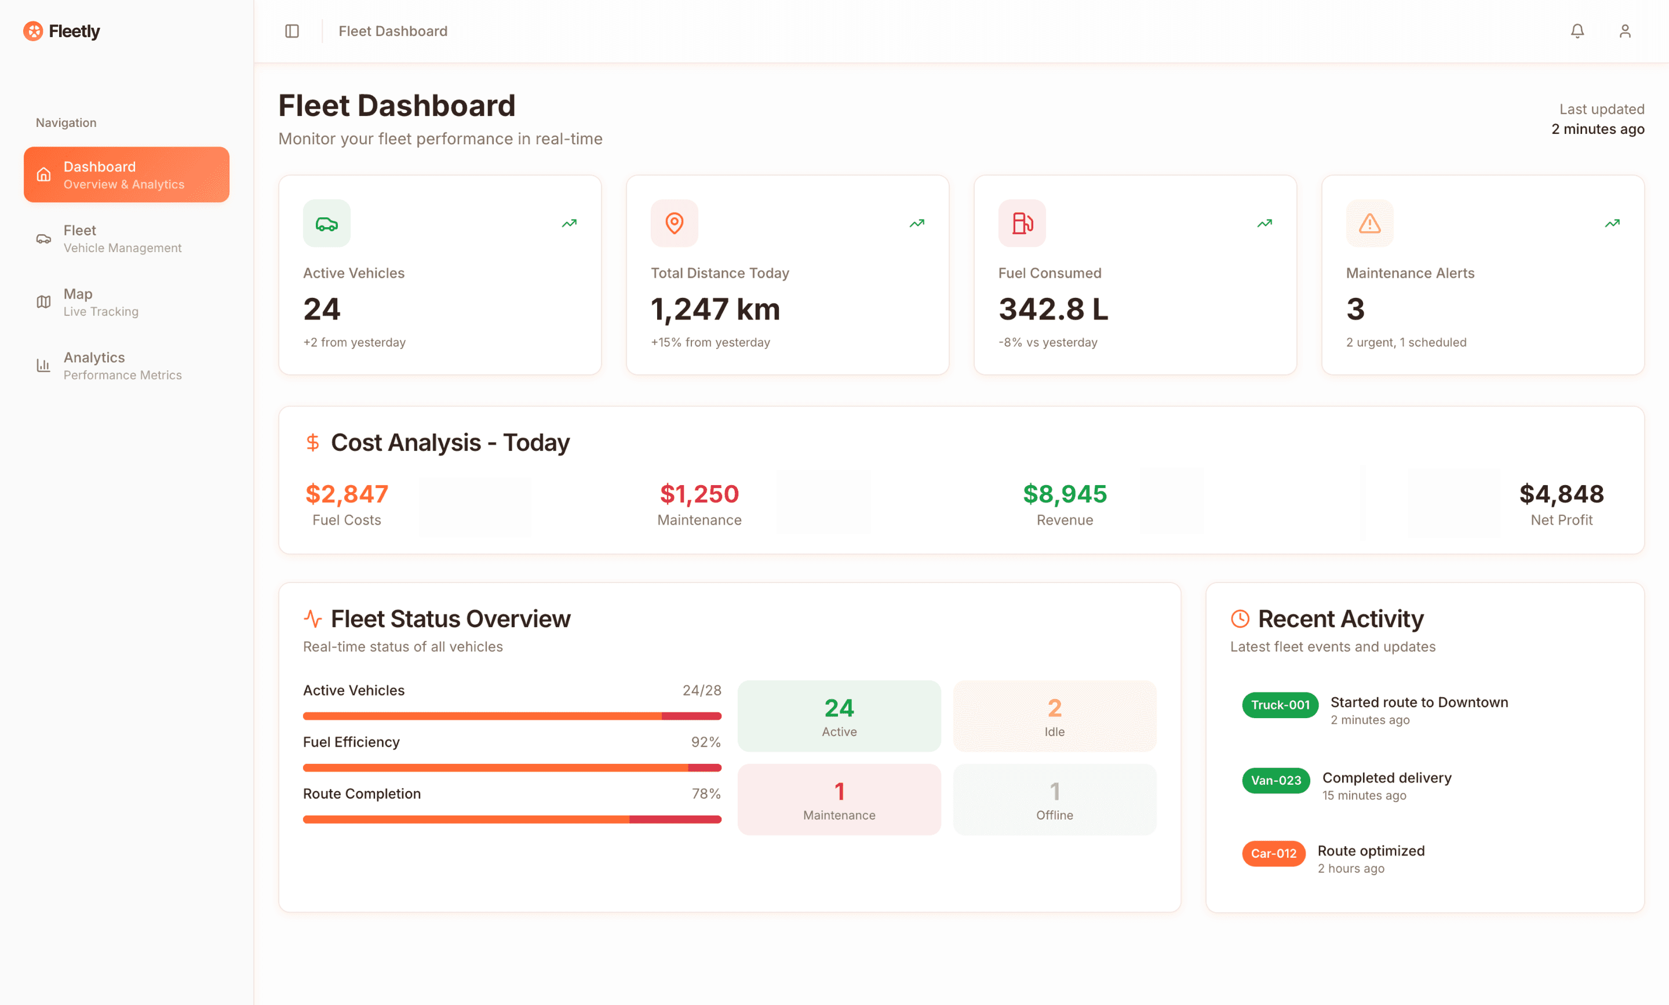Click the dollar sign Cost Analysis icon
Image resolution: width=1669 pixels, height=1005 pixels.
click(312, 443)
